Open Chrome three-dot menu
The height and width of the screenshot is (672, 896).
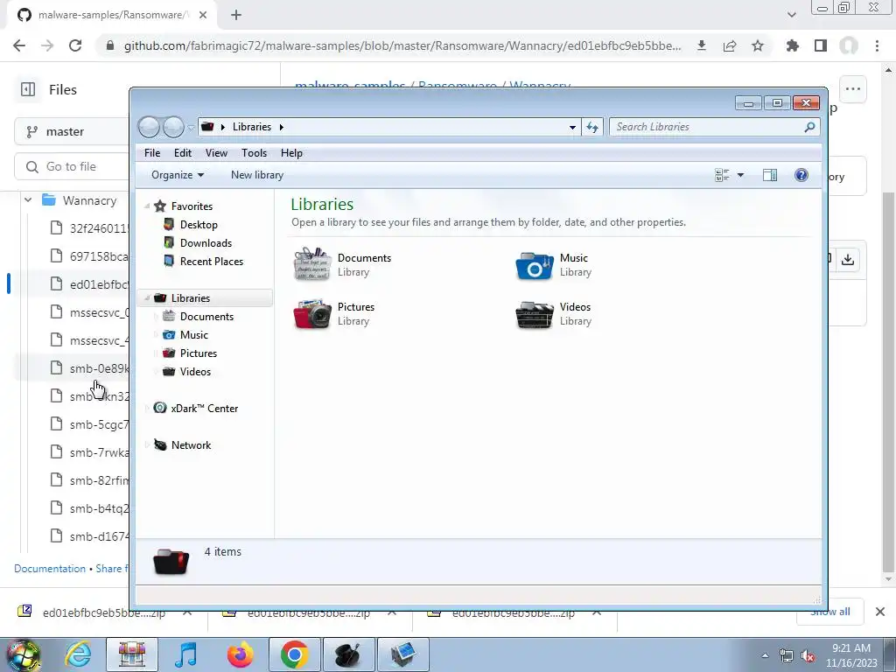877,45
